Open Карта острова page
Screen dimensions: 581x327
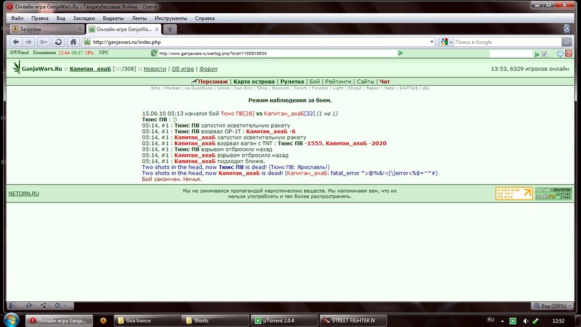(x=254, y=81)
